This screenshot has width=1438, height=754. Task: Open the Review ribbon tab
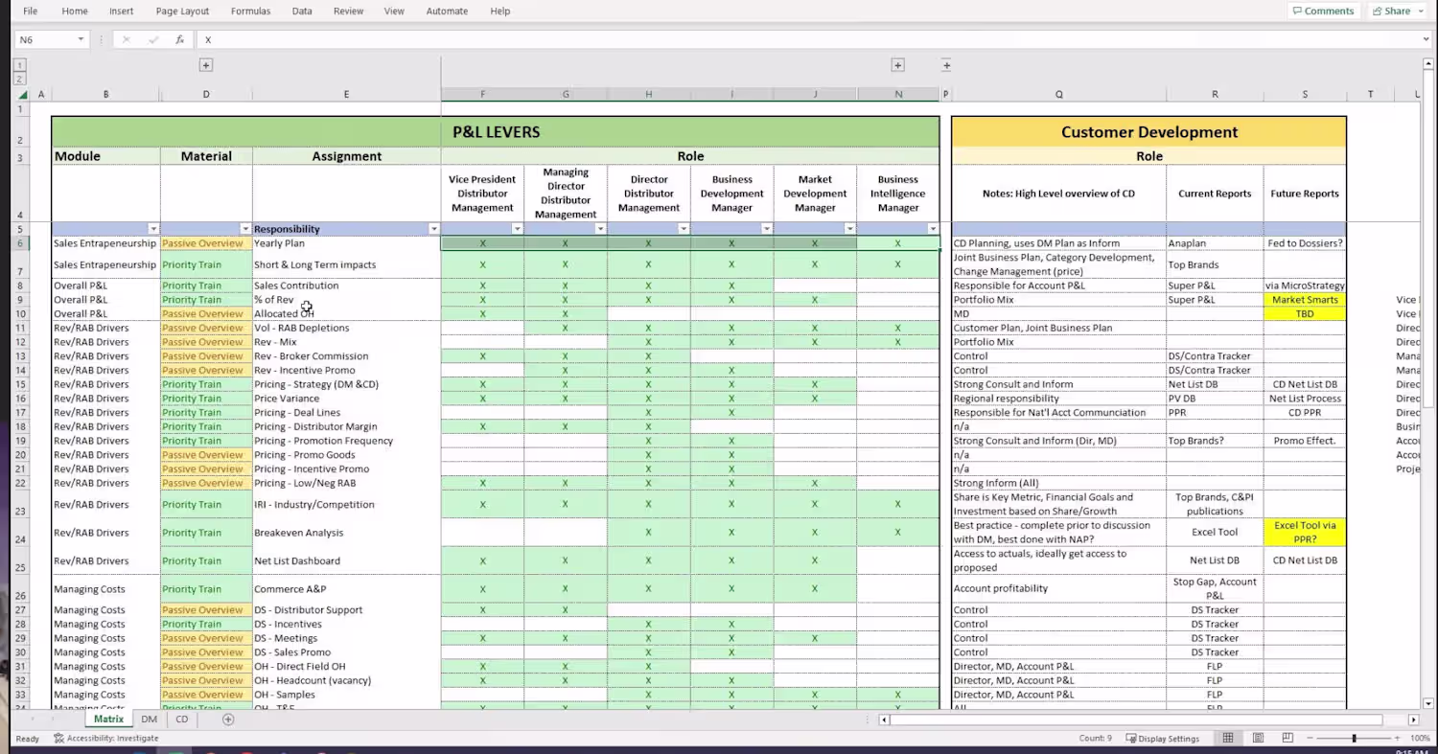(x=349, y=11)
